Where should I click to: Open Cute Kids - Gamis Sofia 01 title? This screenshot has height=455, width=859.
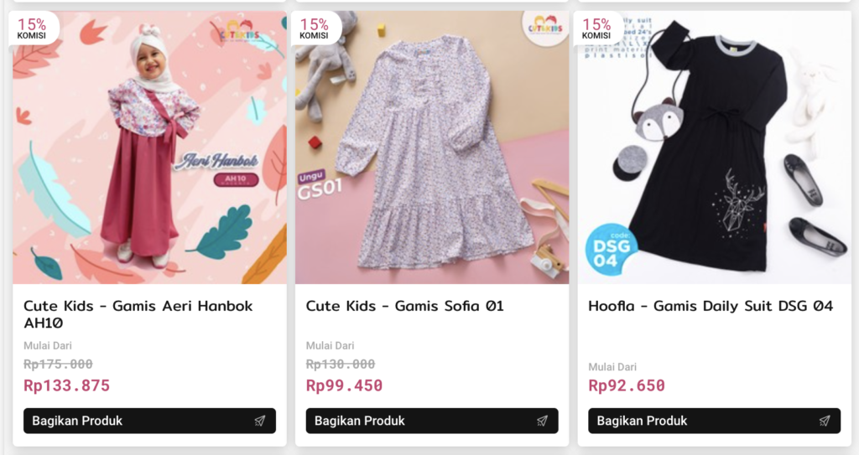pos(404,306)
